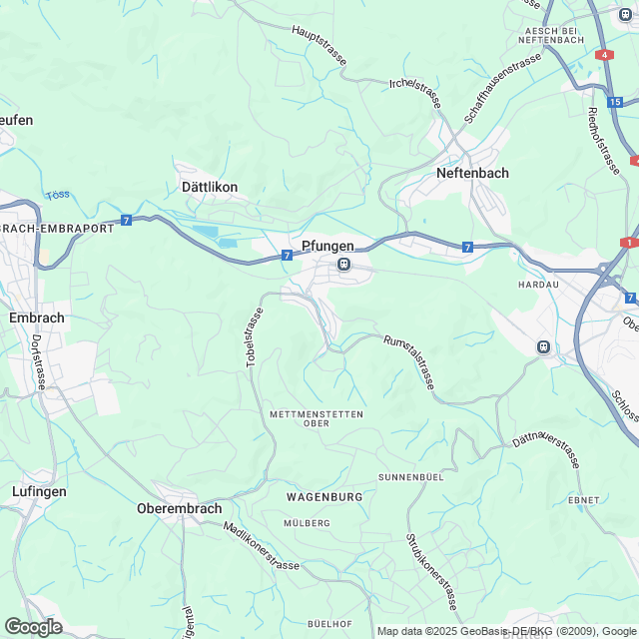Screen dimensions: 639x639
Task: Click the Pfungen train station icon
Action: (x=343, y=264)
